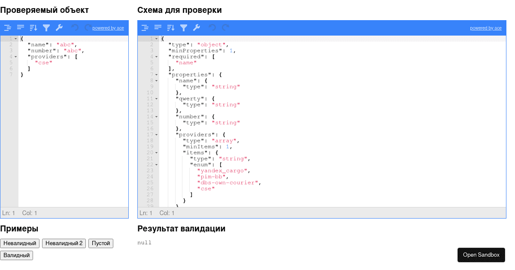Compact JSON in the schema editor
Screen dimensions: 515x270
[x=158, y=28]
